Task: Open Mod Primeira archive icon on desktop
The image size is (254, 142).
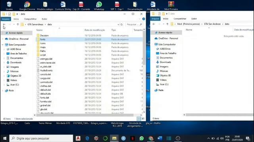Action: click(x=171, y=6)
